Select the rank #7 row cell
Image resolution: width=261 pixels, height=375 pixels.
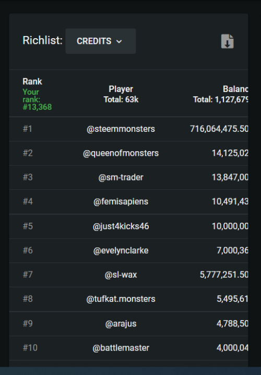(28, 275)
